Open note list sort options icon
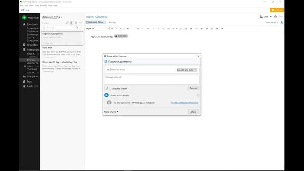This screenshot has height=171, width=304. click(67, 23)
